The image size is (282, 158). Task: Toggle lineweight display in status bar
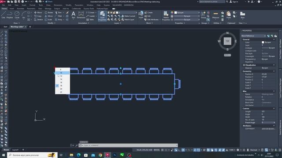tap(204, 150)
